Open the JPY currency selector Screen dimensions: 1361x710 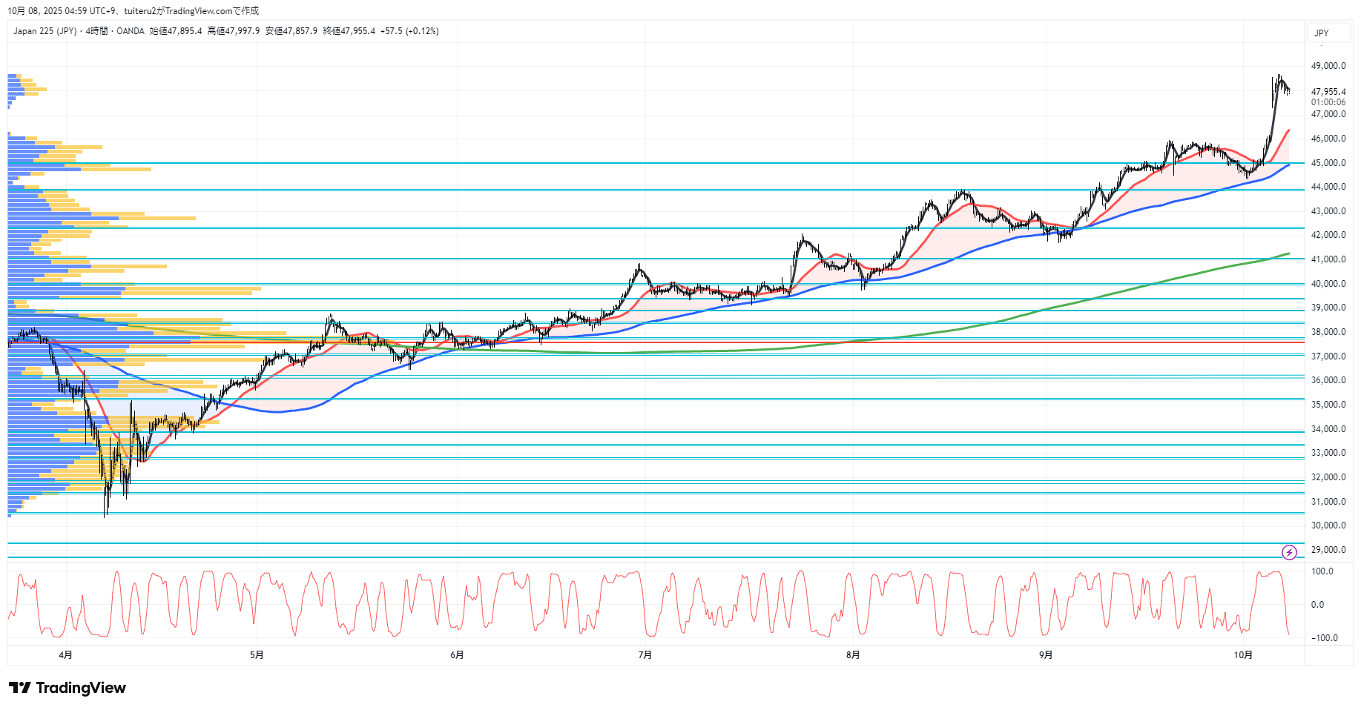[x=1327, y=33]
